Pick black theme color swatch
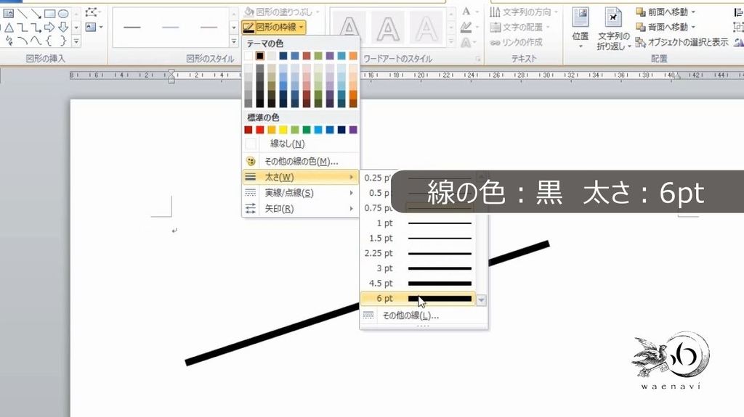The width and height of the screenshot is (744, 417). point(259,56)
